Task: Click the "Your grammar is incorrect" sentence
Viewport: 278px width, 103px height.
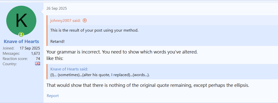Action: (x=122, y=52)
